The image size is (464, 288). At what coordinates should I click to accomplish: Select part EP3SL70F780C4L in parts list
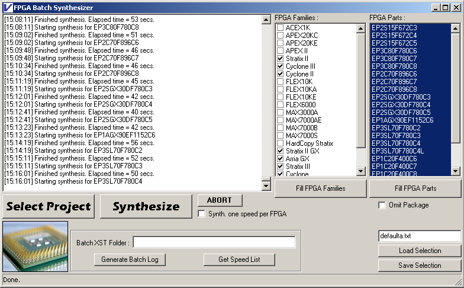click(x=411, y=151)
